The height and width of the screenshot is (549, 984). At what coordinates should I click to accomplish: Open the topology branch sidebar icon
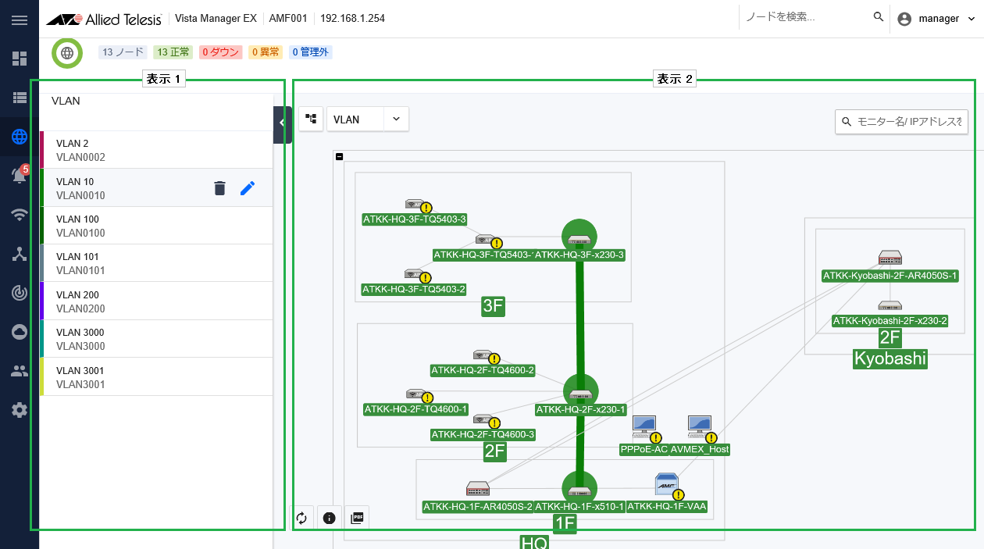20,254
